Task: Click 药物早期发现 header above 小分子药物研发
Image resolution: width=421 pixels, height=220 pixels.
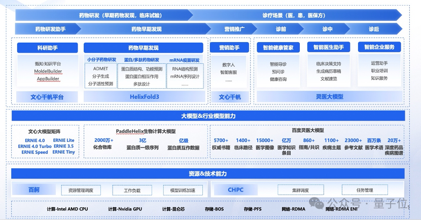Action: coord(144,48)
